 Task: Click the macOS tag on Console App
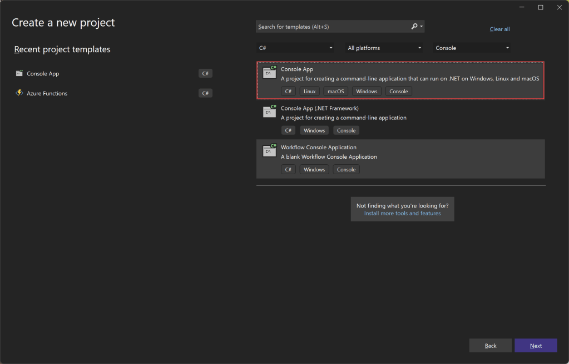336,92
